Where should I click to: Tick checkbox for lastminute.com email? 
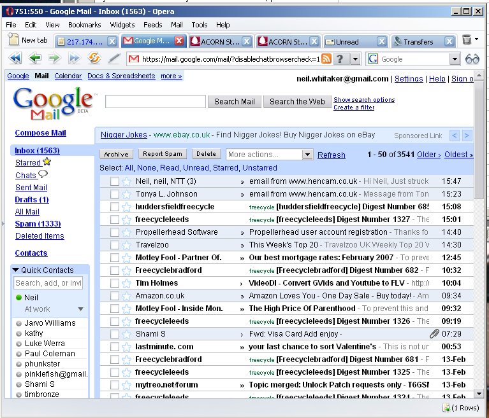point(115,347)
